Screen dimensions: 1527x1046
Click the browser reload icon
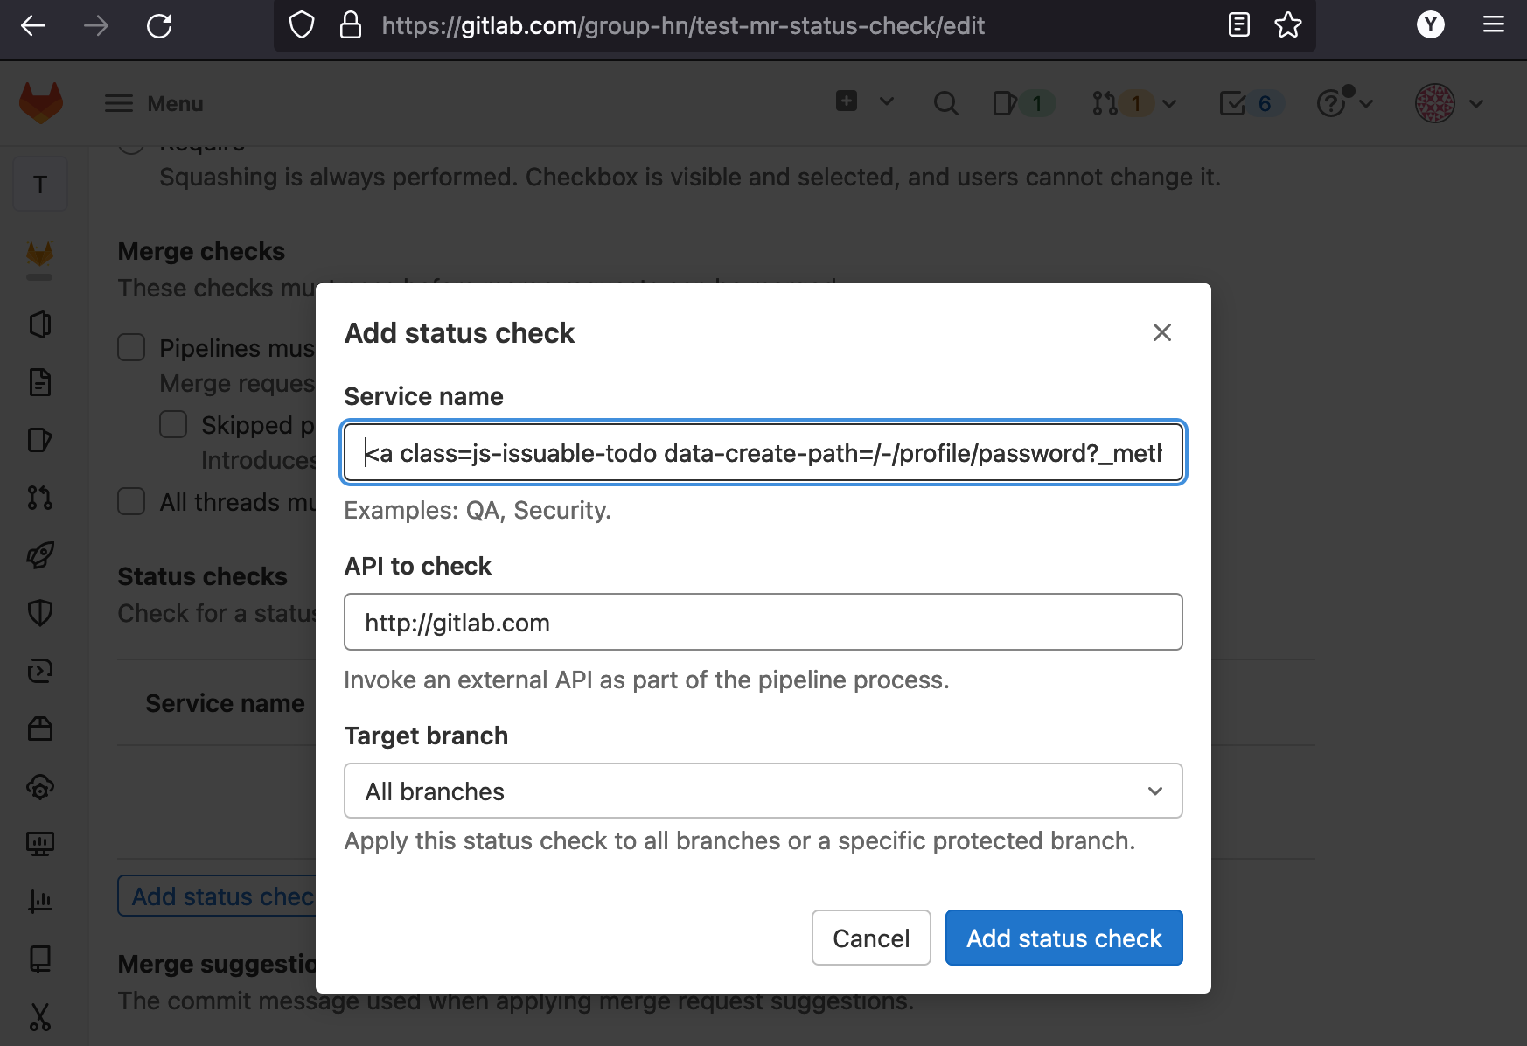tap(159, 25)
